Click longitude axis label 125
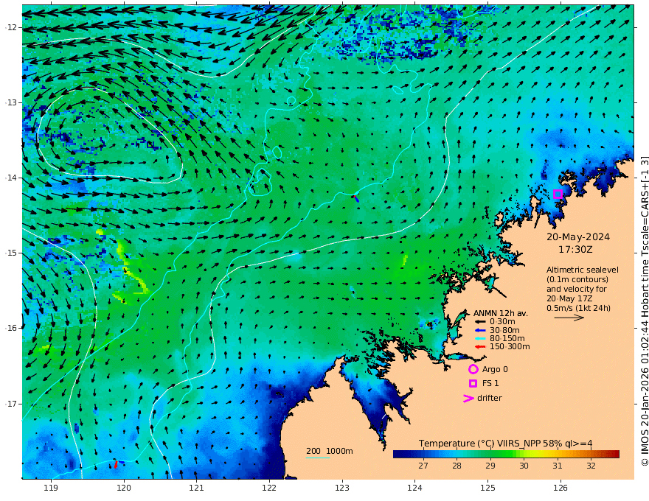 488,488
